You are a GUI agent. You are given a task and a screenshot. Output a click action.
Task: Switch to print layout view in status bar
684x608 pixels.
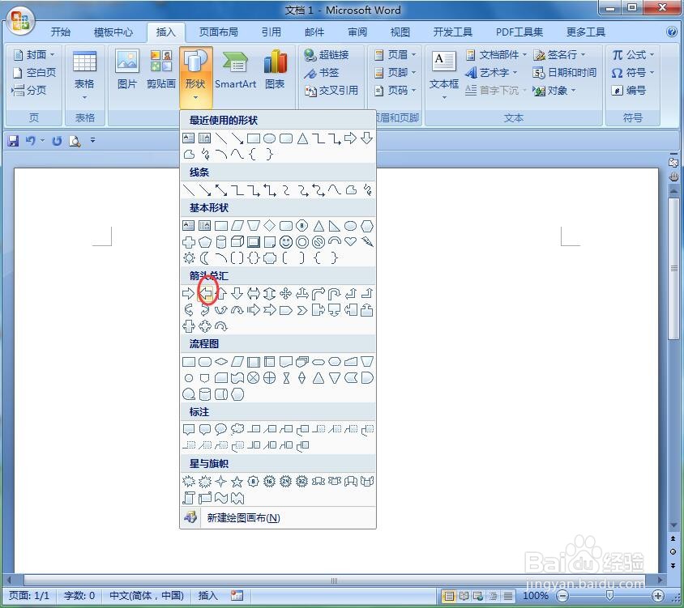pyautogui.click(x=449, y=595)
